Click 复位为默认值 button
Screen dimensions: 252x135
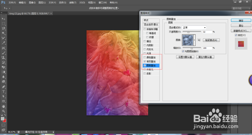tap(205, 57)
